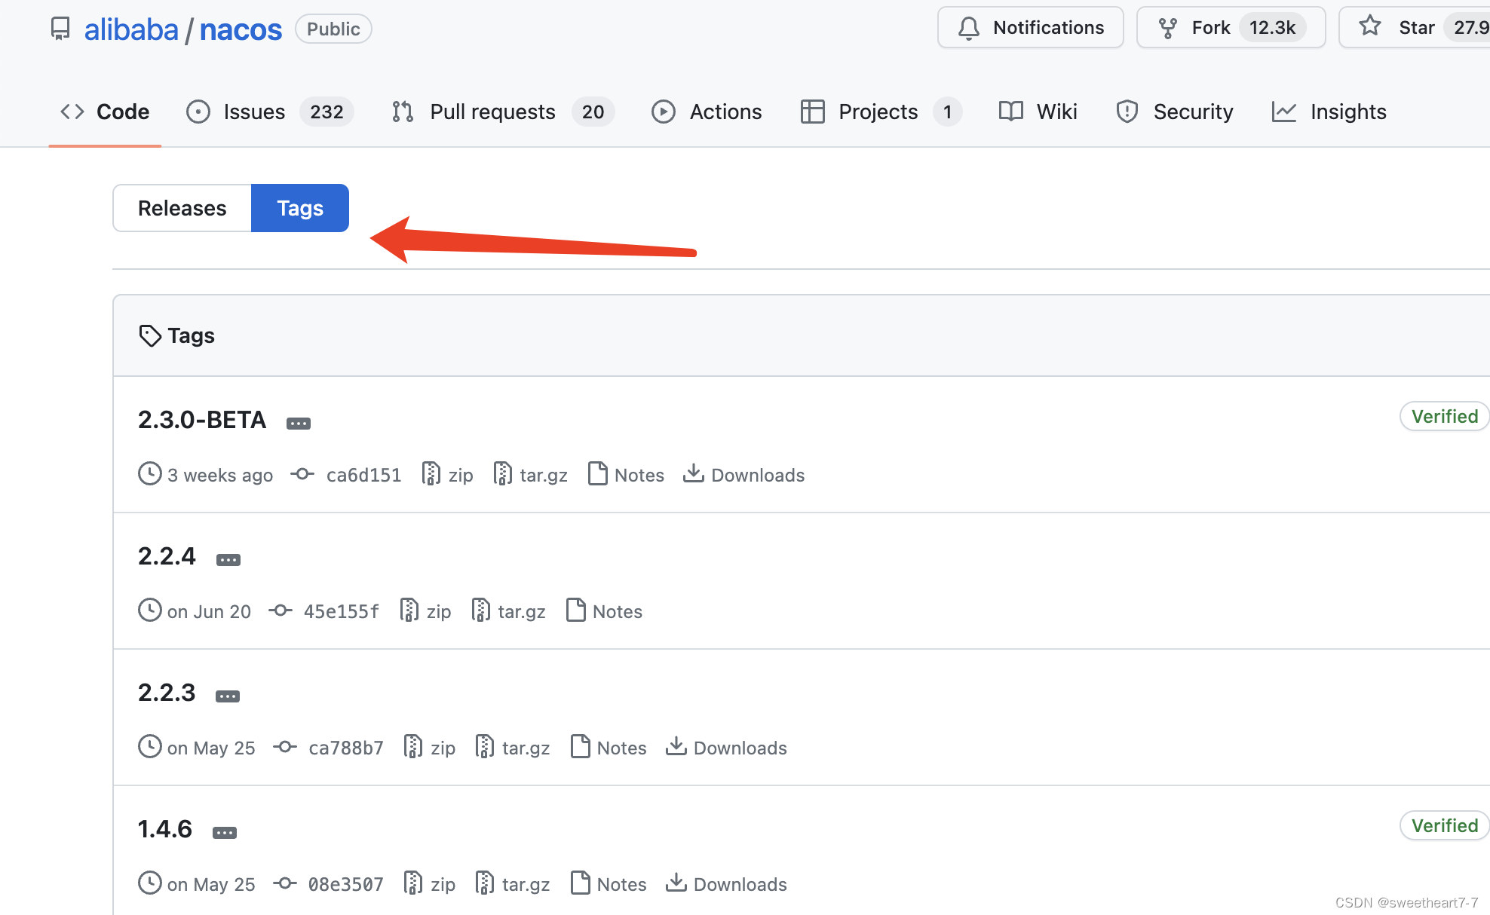This screenshot has width=1490, height=915.
Task: Click the clock icon beside 3 weeks ago
Action: [150, 473]
